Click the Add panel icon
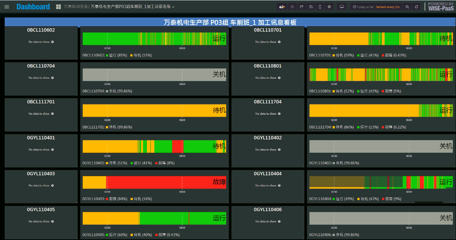This screenshot has height=240, width=456. pyautogui.click(x=282, y=7)
